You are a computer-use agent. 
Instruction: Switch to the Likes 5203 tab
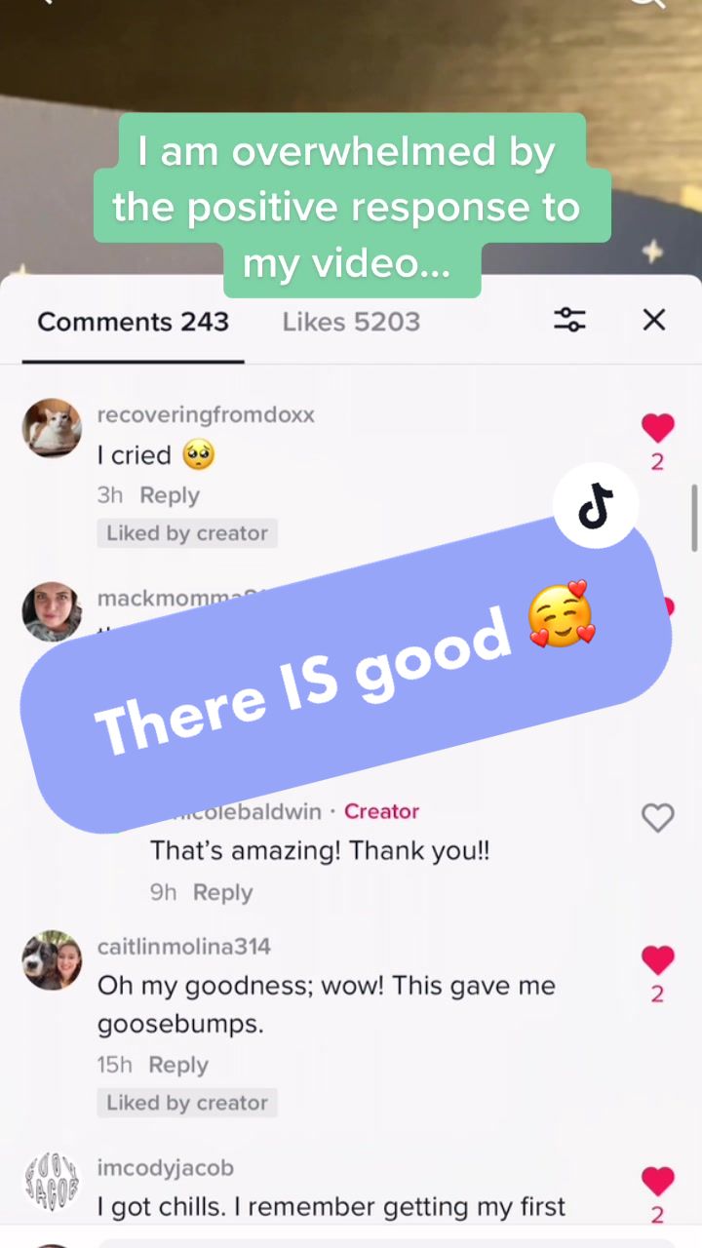coord(351,322)
